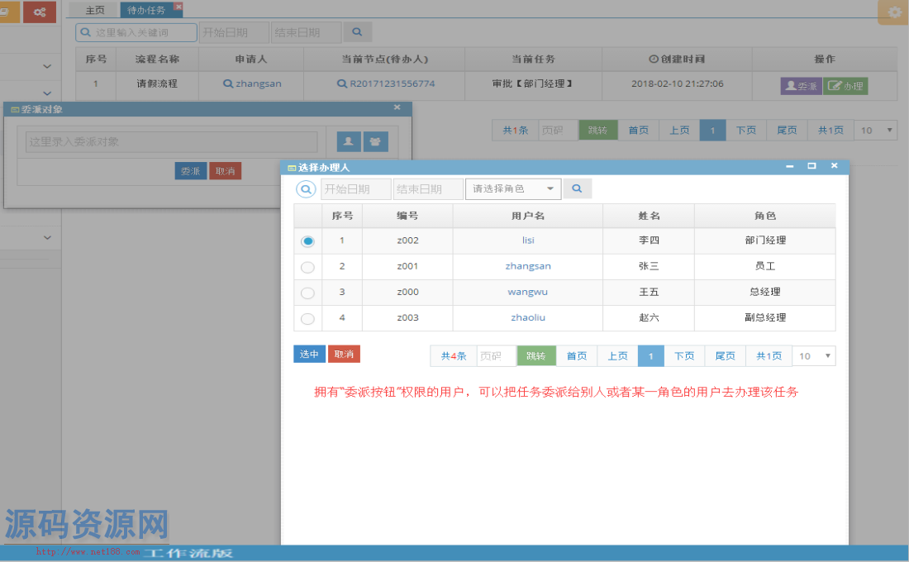The image size is (909, 562).
Task: Open the page size dropdown in the 选择办理人 dialog
Action: [814, 355]
